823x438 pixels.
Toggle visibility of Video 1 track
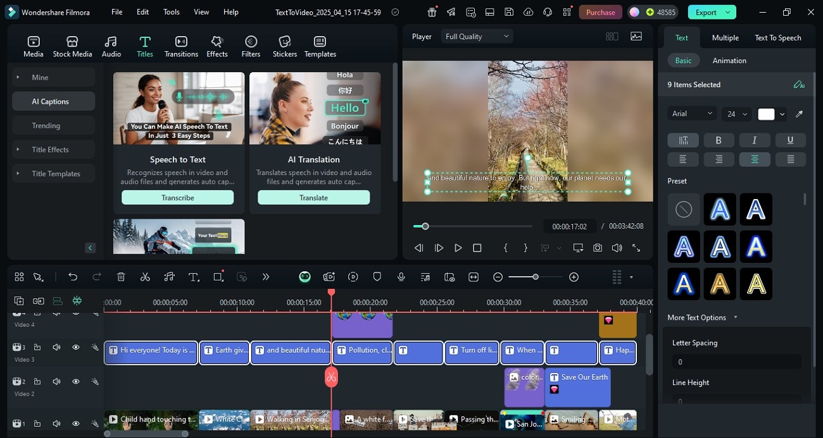click(76, 423)
